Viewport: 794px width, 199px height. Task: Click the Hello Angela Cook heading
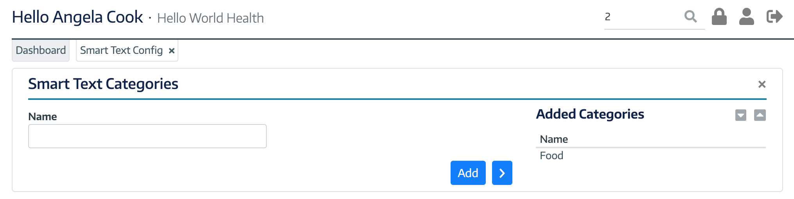[77, 17]
